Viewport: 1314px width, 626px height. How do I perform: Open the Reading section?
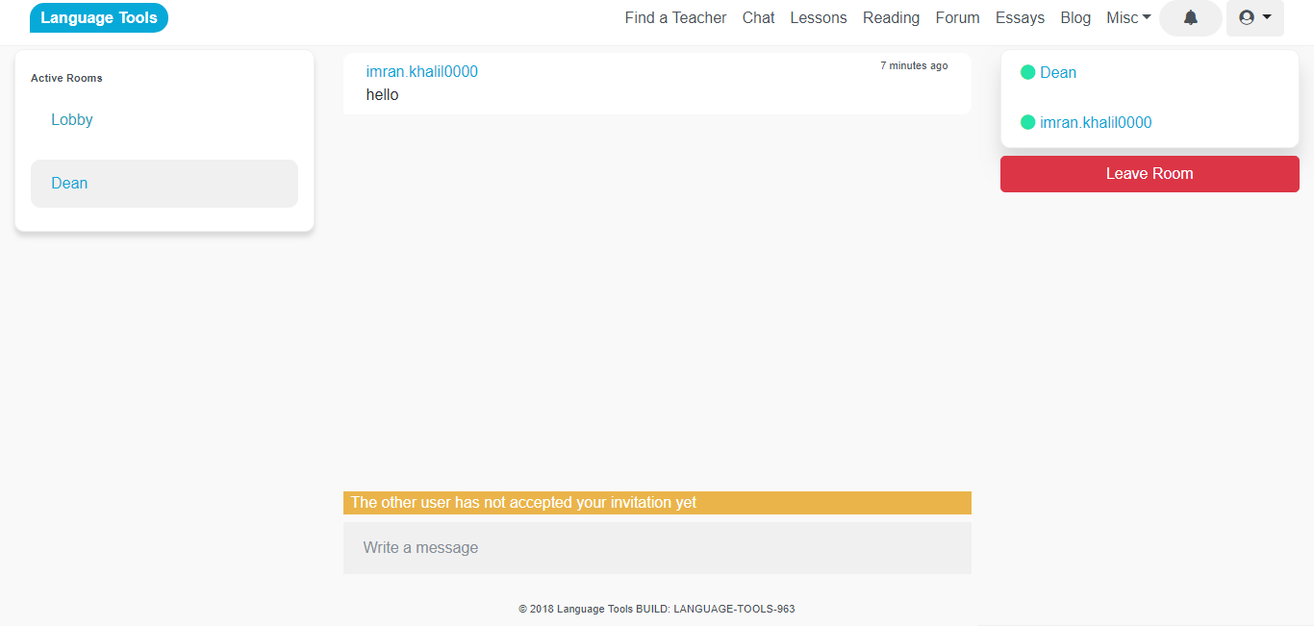tap(891, 18)
